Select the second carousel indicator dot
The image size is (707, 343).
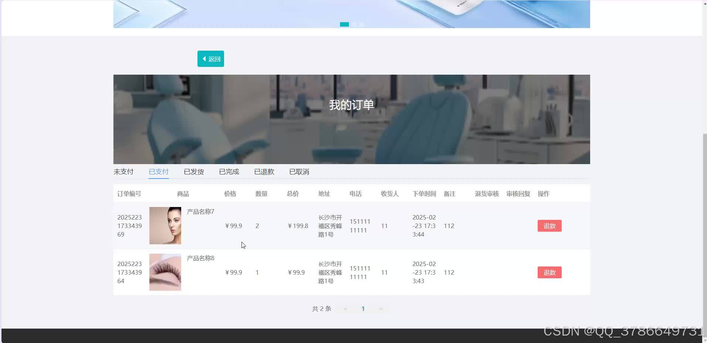pos(353,24)
